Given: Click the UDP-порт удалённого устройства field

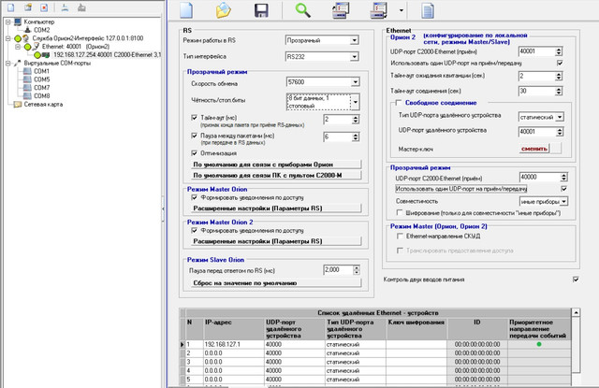Looking at the screenshot, I should click(x=536, y=132).
